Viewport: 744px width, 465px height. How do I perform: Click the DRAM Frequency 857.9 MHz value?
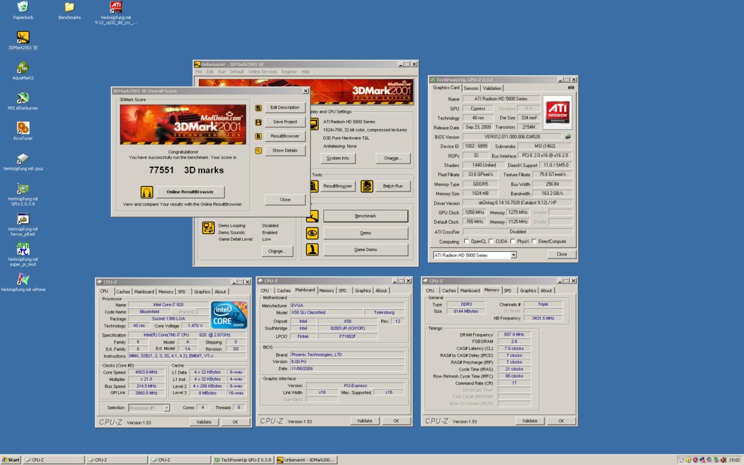(514, 335)
